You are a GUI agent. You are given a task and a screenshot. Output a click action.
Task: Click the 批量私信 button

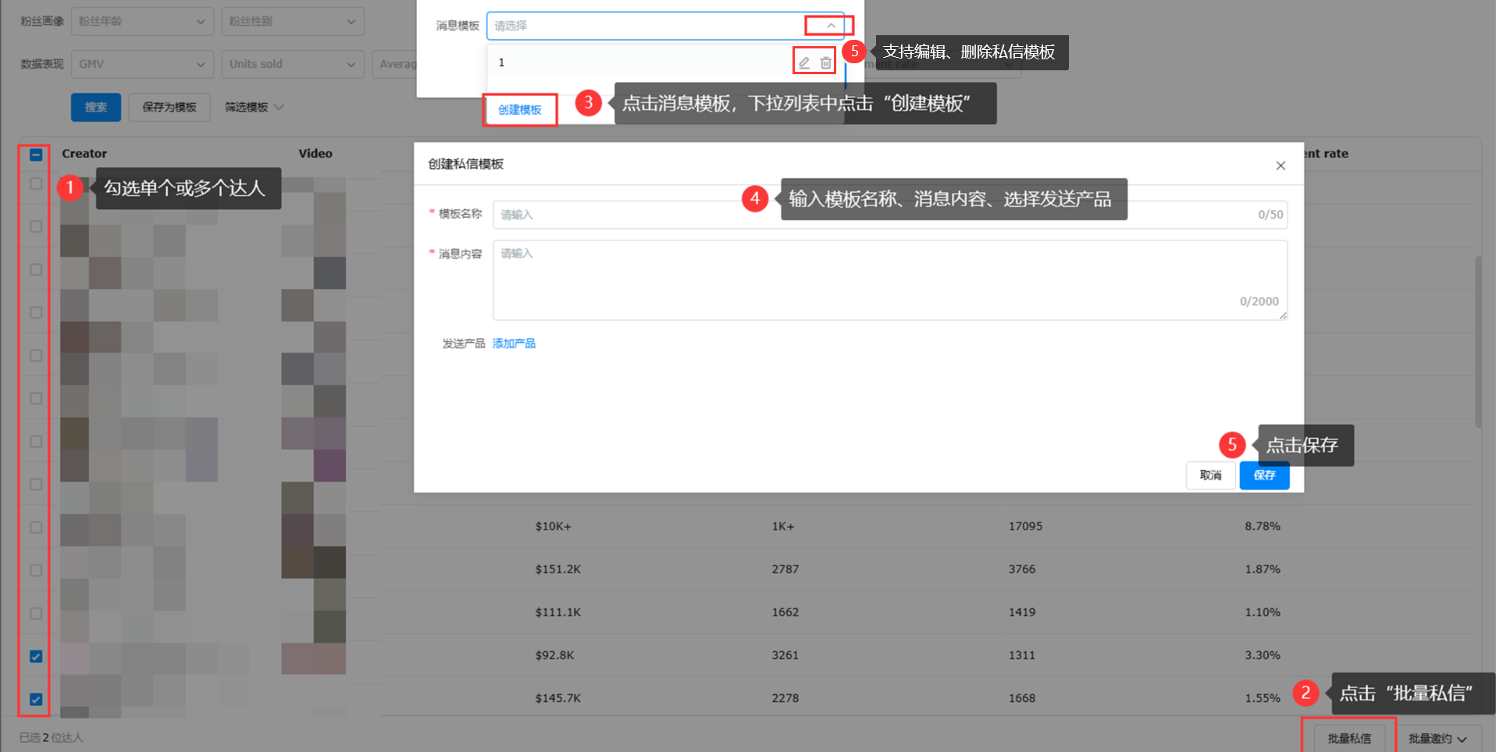(1349, 738)
